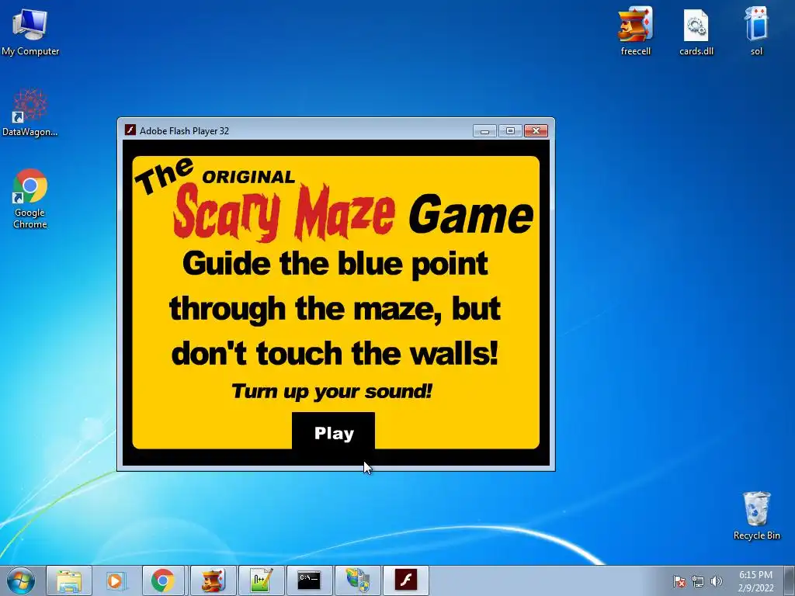Click the 'Guide the blue point' text
This screenshot has width=795, height=596.
pyautogui.click(x=335, y=264)
